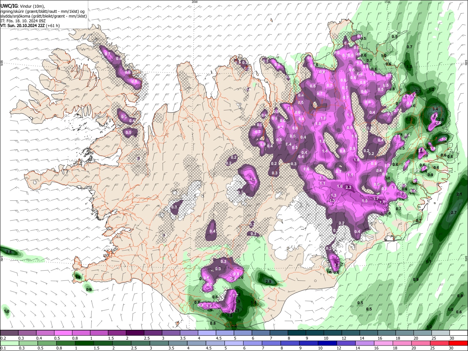Pick the pure red 30 rain scale swatch
Viewport: 468px width, 351px height.
coord(458,343)
